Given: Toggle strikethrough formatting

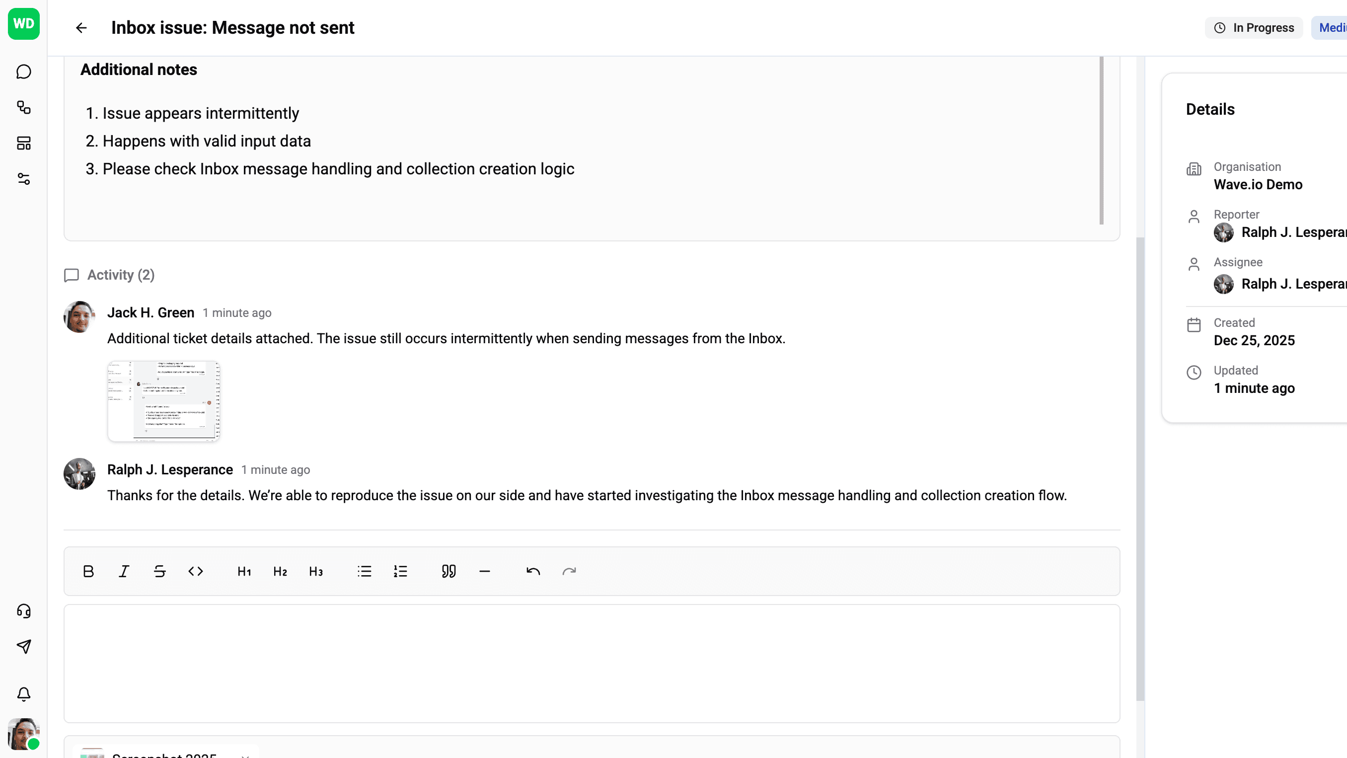Looking at the screenshot, I should 160,571.
